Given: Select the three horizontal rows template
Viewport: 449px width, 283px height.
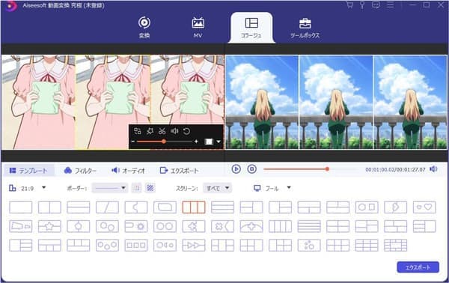Looking at the screenshot, I should 222,207.
